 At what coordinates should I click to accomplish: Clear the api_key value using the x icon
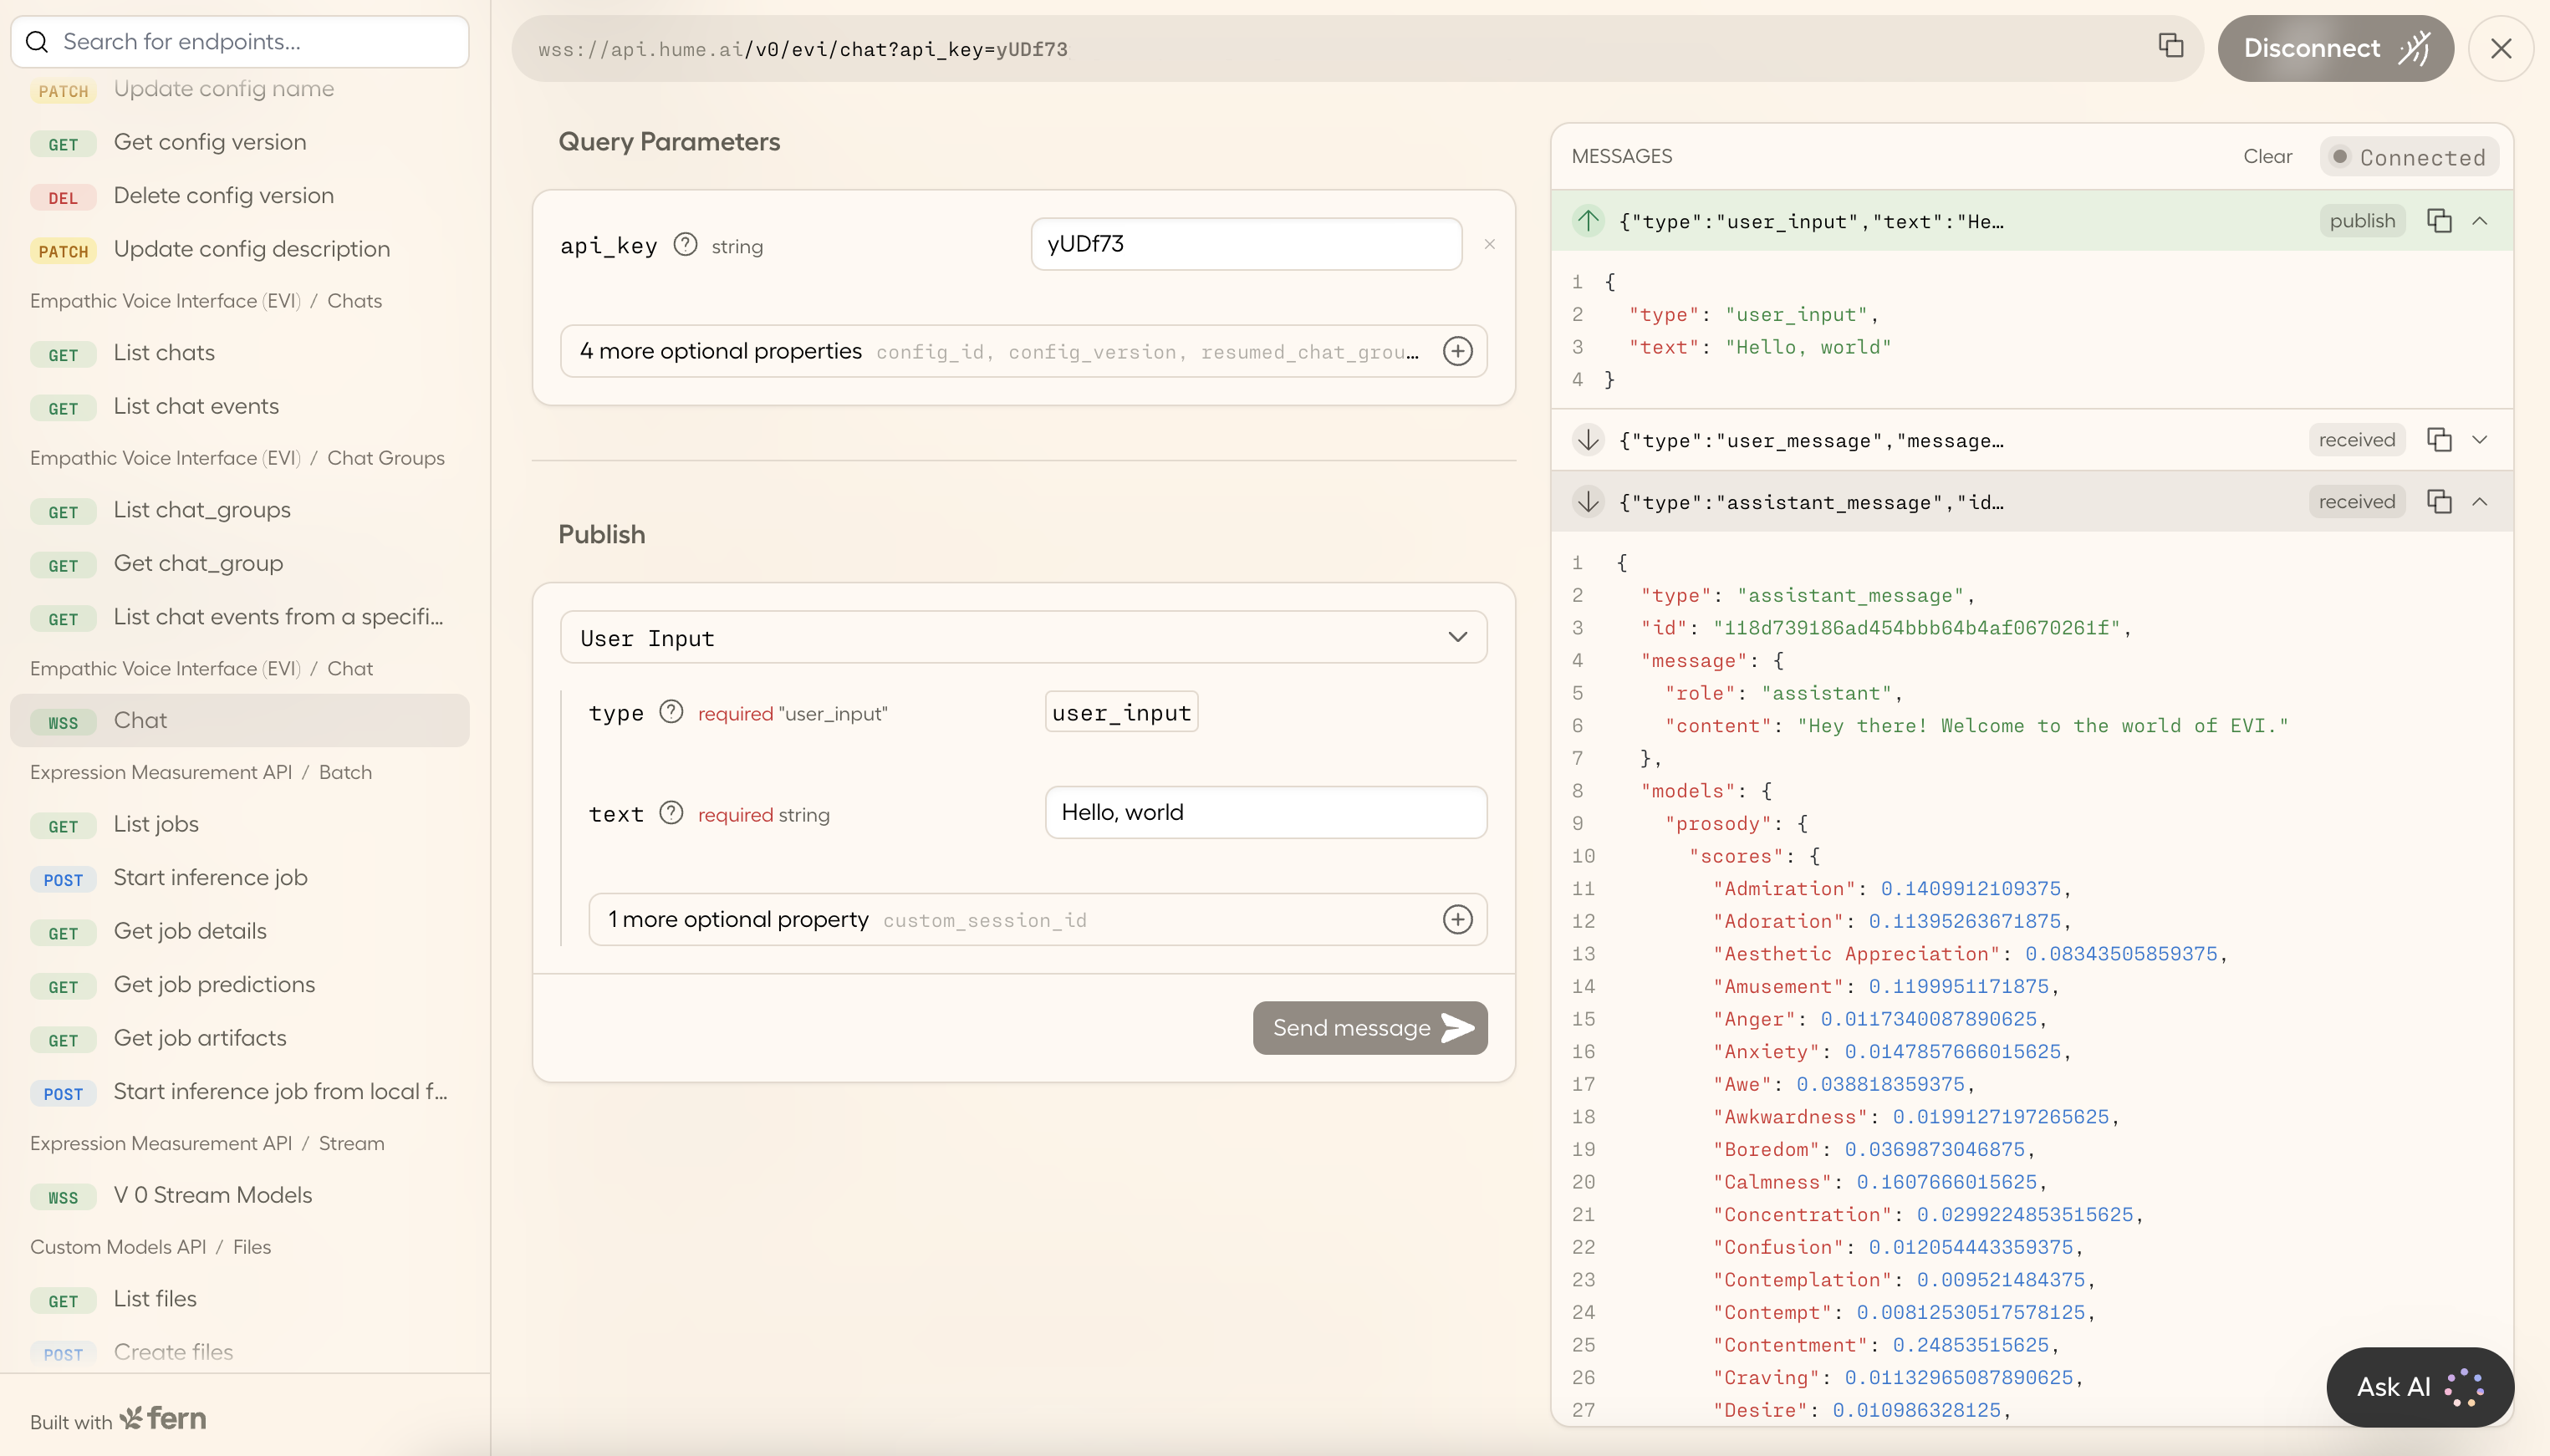[x=1489, y=244]
